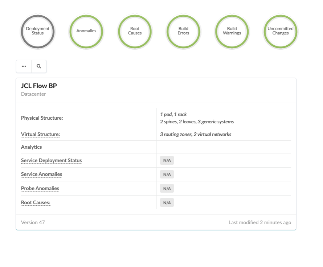Open the Anomalies status circle
The image size is (323, 267).
point(86,31)
